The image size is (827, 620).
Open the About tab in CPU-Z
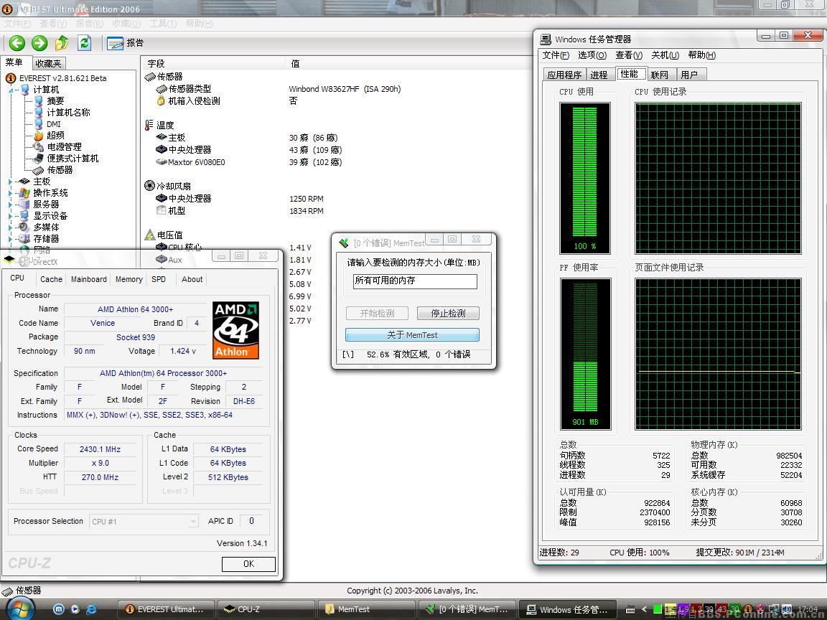[x=192, y=279]
